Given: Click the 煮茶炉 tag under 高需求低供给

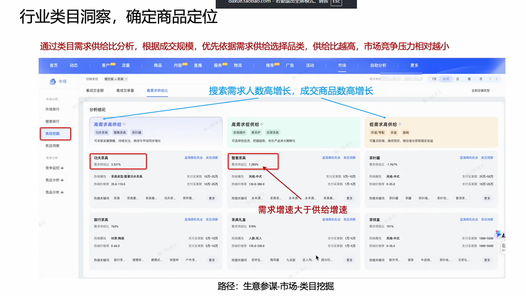Looking at the screenshot, I should [x=256, y=132].
